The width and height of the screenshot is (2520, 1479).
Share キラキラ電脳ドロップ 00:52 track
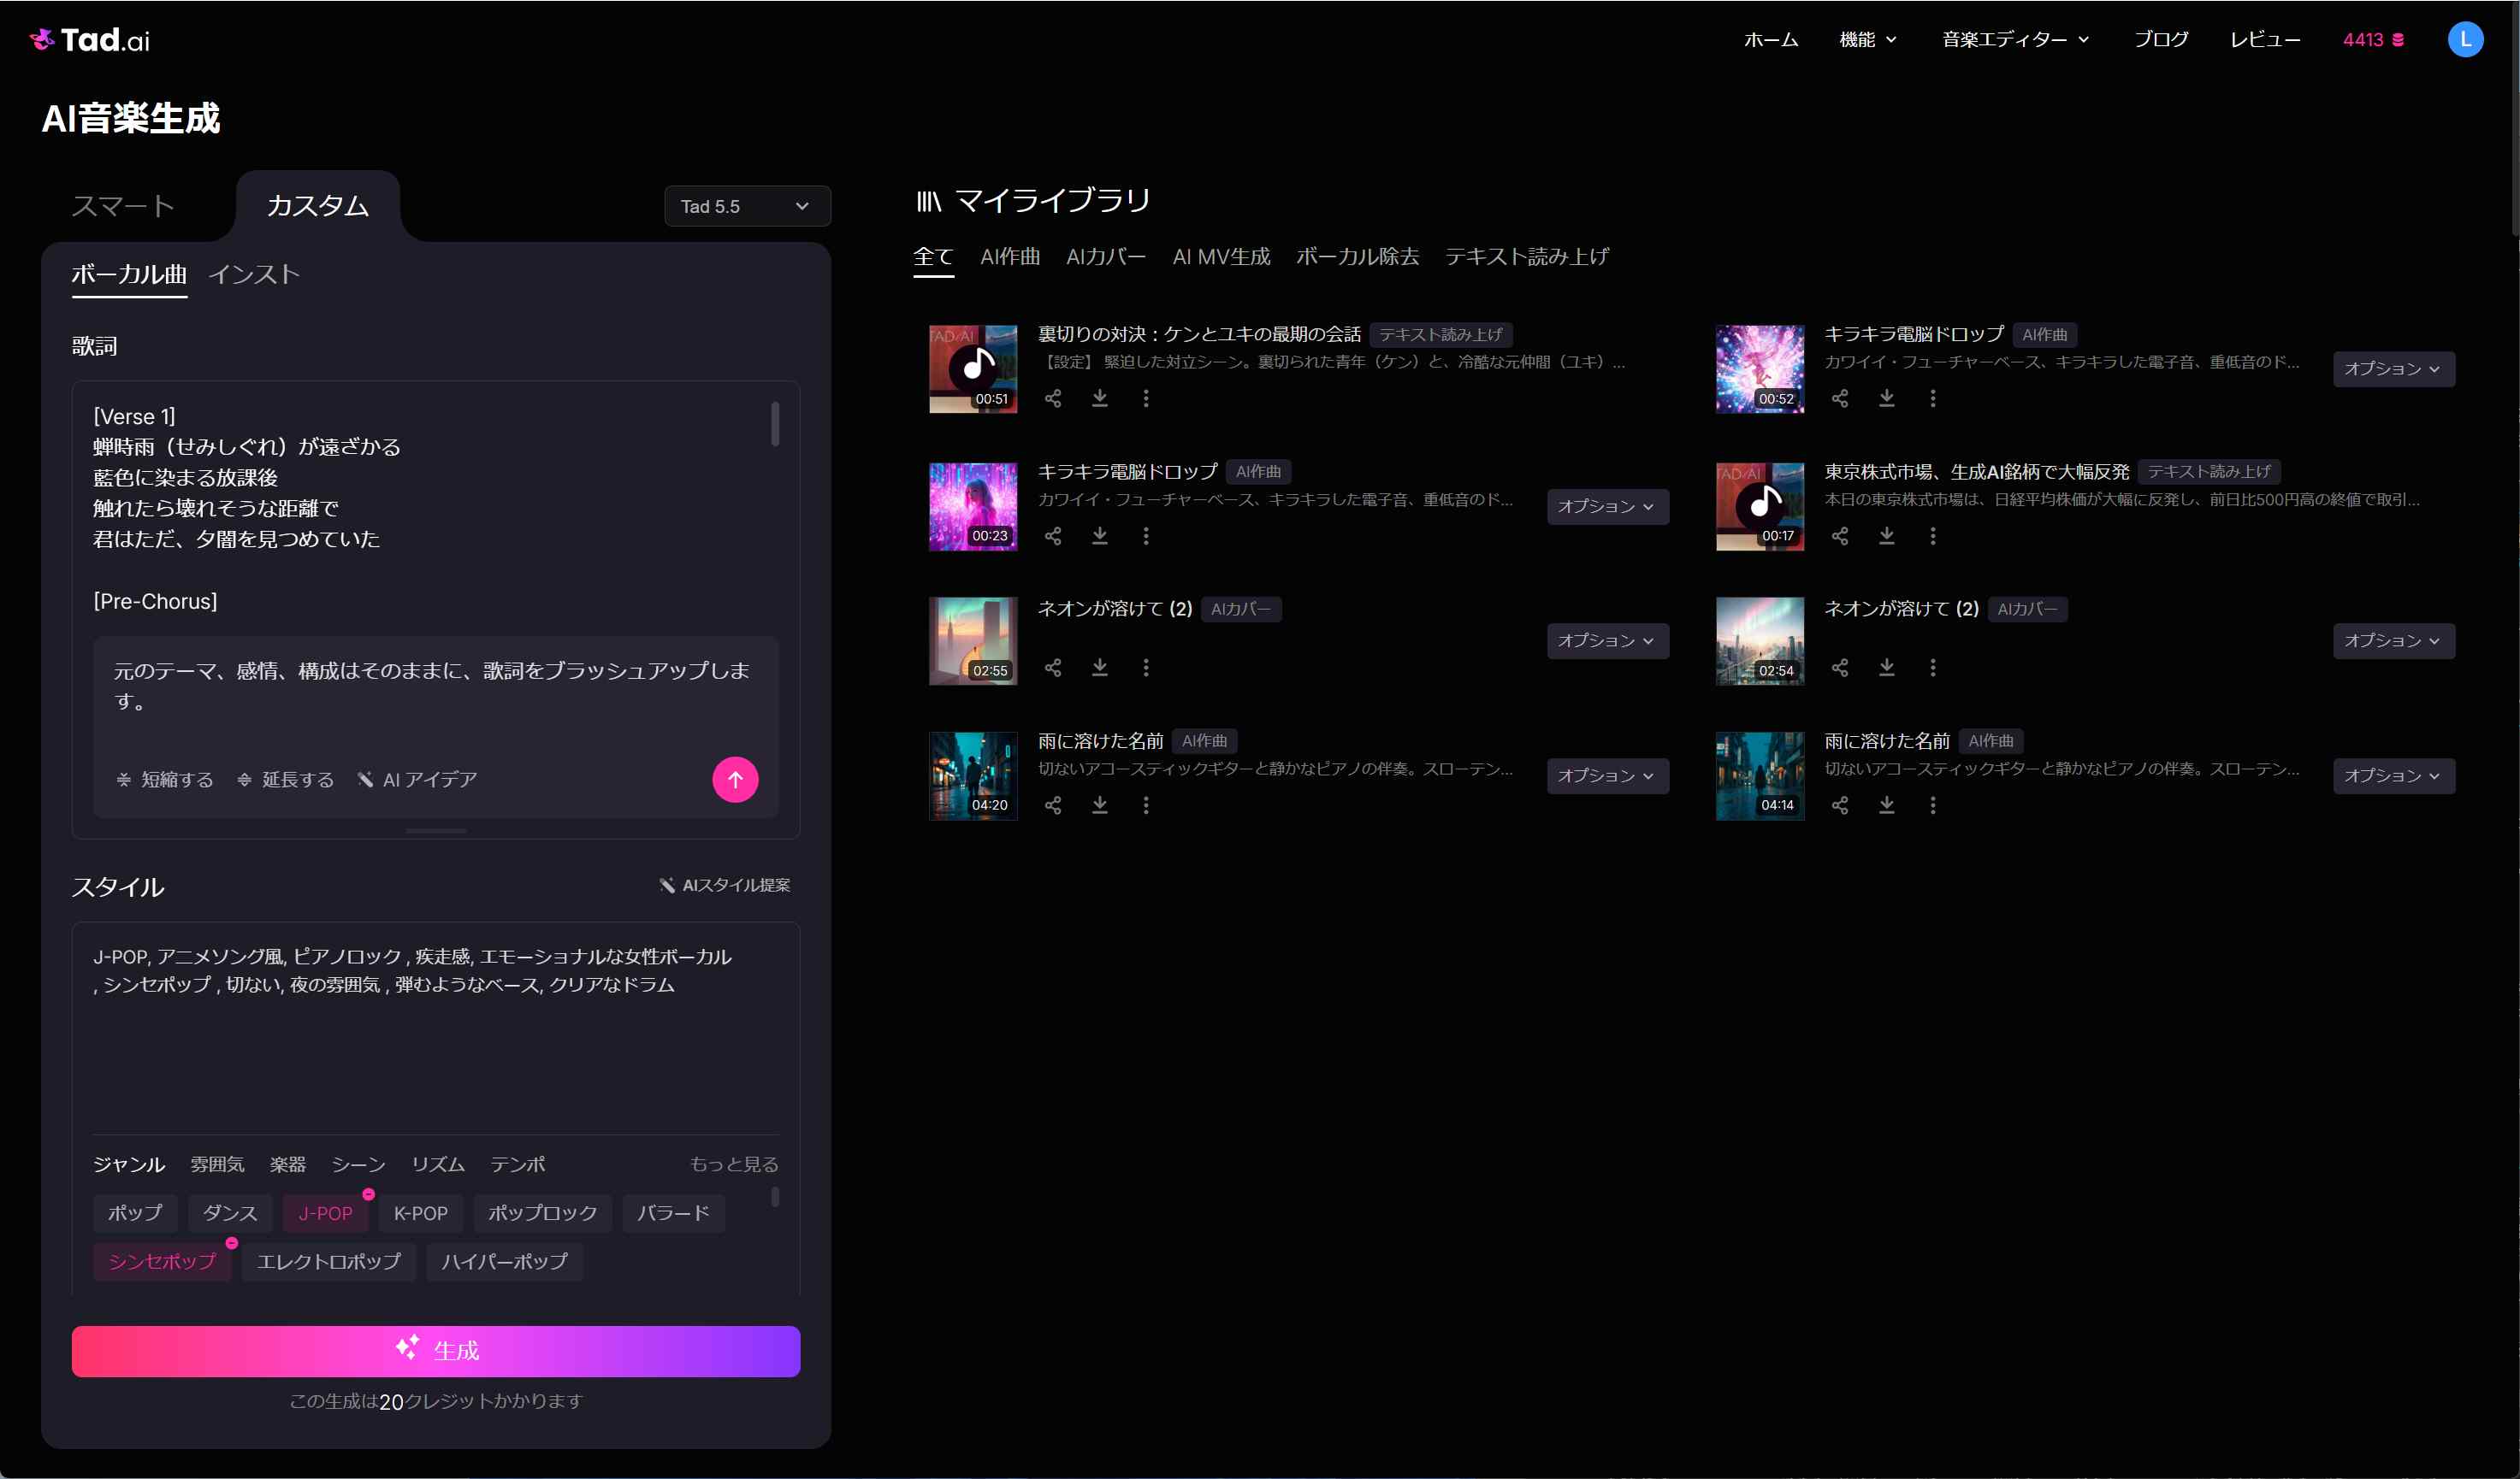click(x=1840, y=398)
